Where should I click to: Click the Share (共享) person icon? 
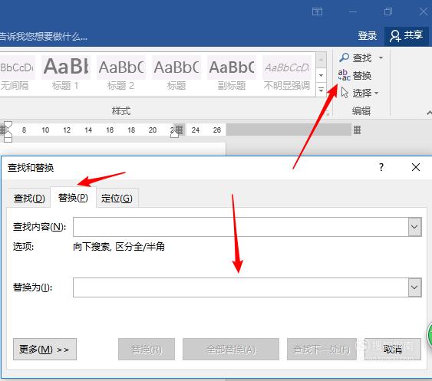pos(395,36)
